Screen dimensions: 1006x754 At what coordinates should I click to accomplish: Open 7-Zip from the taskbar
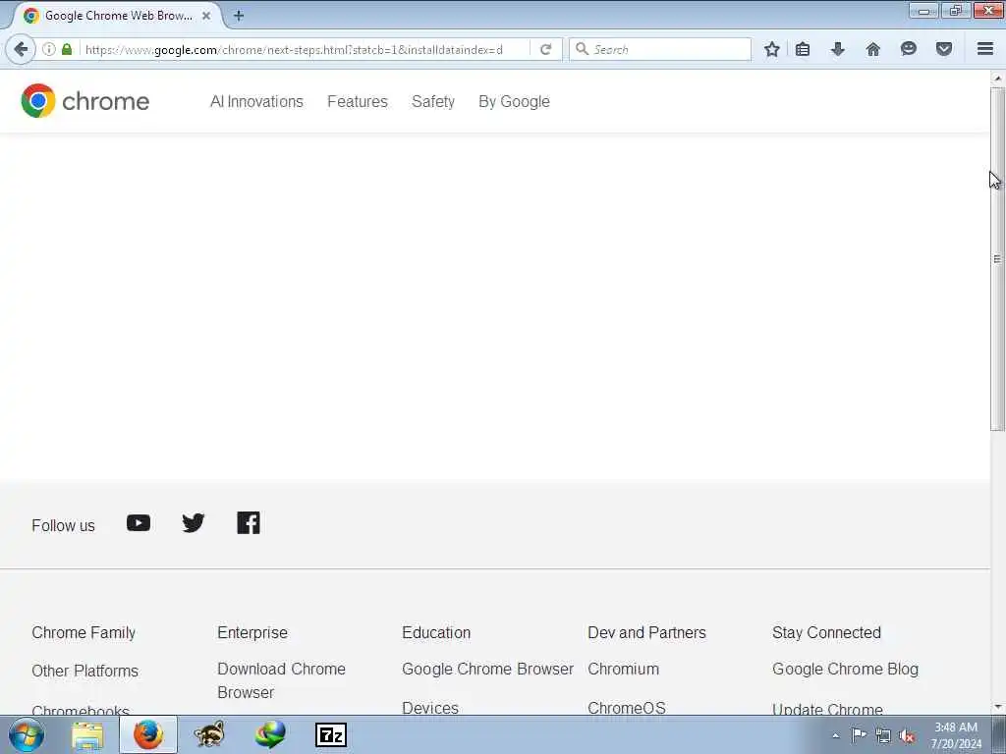tap(331, 735)
